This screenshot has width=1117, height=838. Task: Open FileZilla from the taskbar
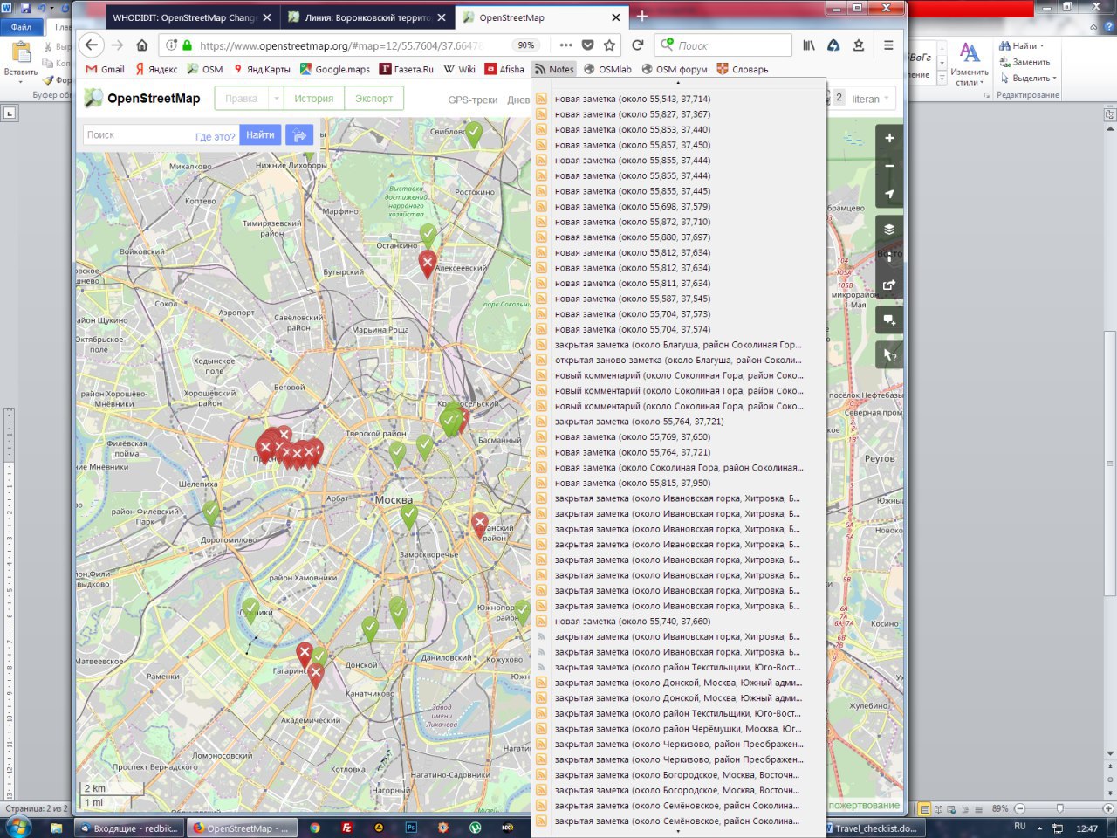[346, 828]
